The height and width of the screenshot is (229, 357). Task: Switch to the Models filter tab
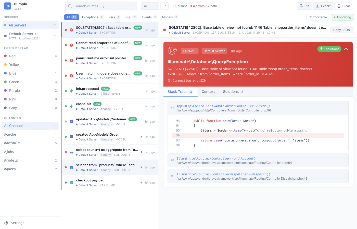click(x=170, y=17)
